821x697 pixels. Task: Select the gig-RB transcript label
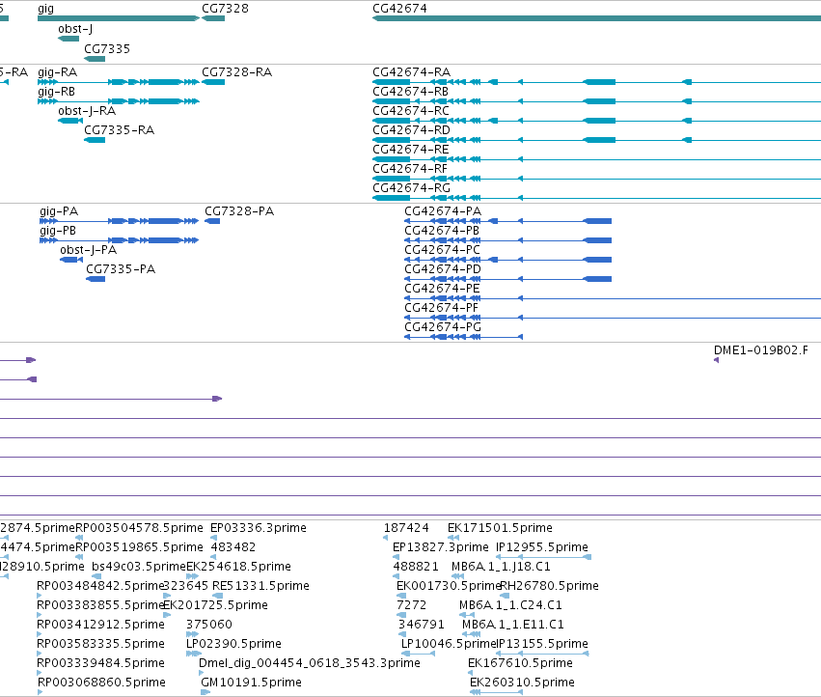point(57,92)
